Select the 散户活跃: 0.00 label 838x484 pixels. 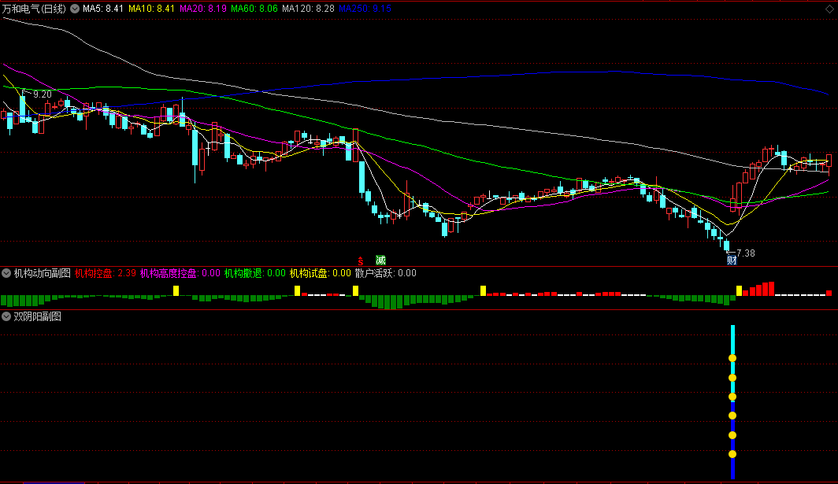click(385, 273)
